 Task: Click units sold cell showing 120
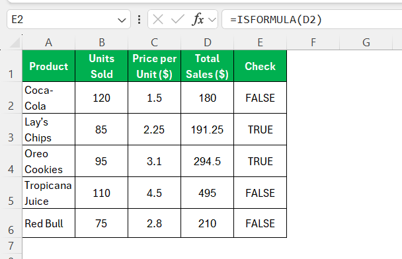[x=102, y=98]
